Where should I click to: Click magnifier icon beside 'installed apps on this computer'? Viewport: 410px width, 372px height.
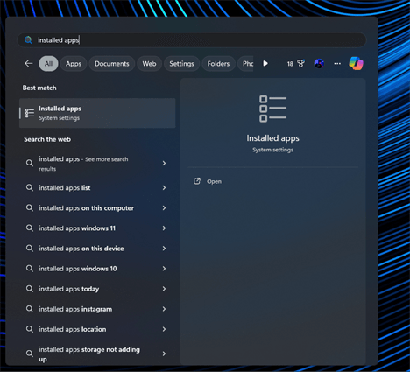tap(30, 208)
